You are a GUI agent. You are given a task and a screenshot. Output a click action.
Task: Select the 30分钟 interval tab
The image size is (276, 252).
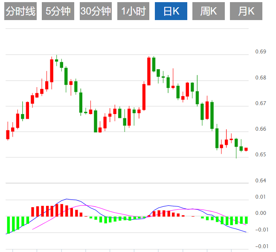pyautogui.click(x=96, y=11)
